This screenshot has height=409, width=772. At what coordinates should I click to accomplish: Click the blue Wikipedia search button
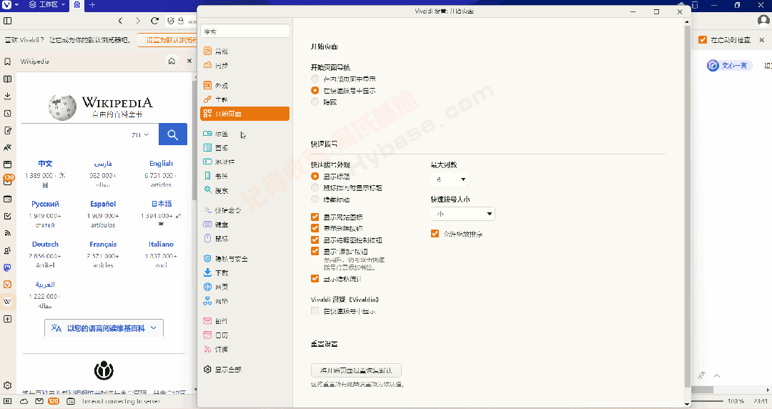[173, 134]
